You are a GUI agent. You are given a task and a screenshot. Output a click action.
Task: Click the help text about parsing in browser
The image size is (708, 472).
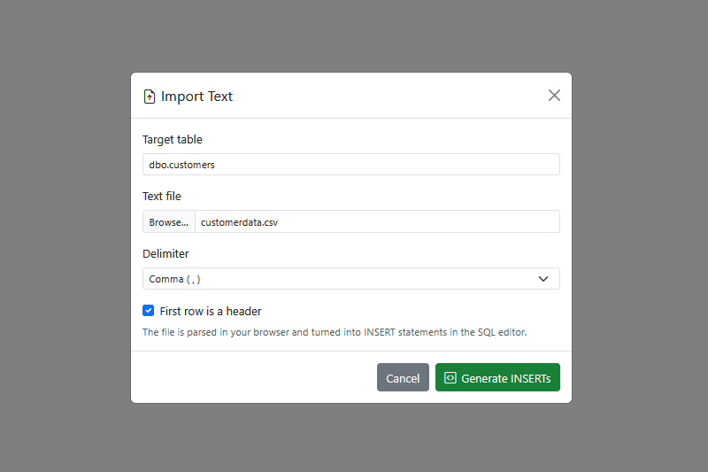click(x=335, y=332)
